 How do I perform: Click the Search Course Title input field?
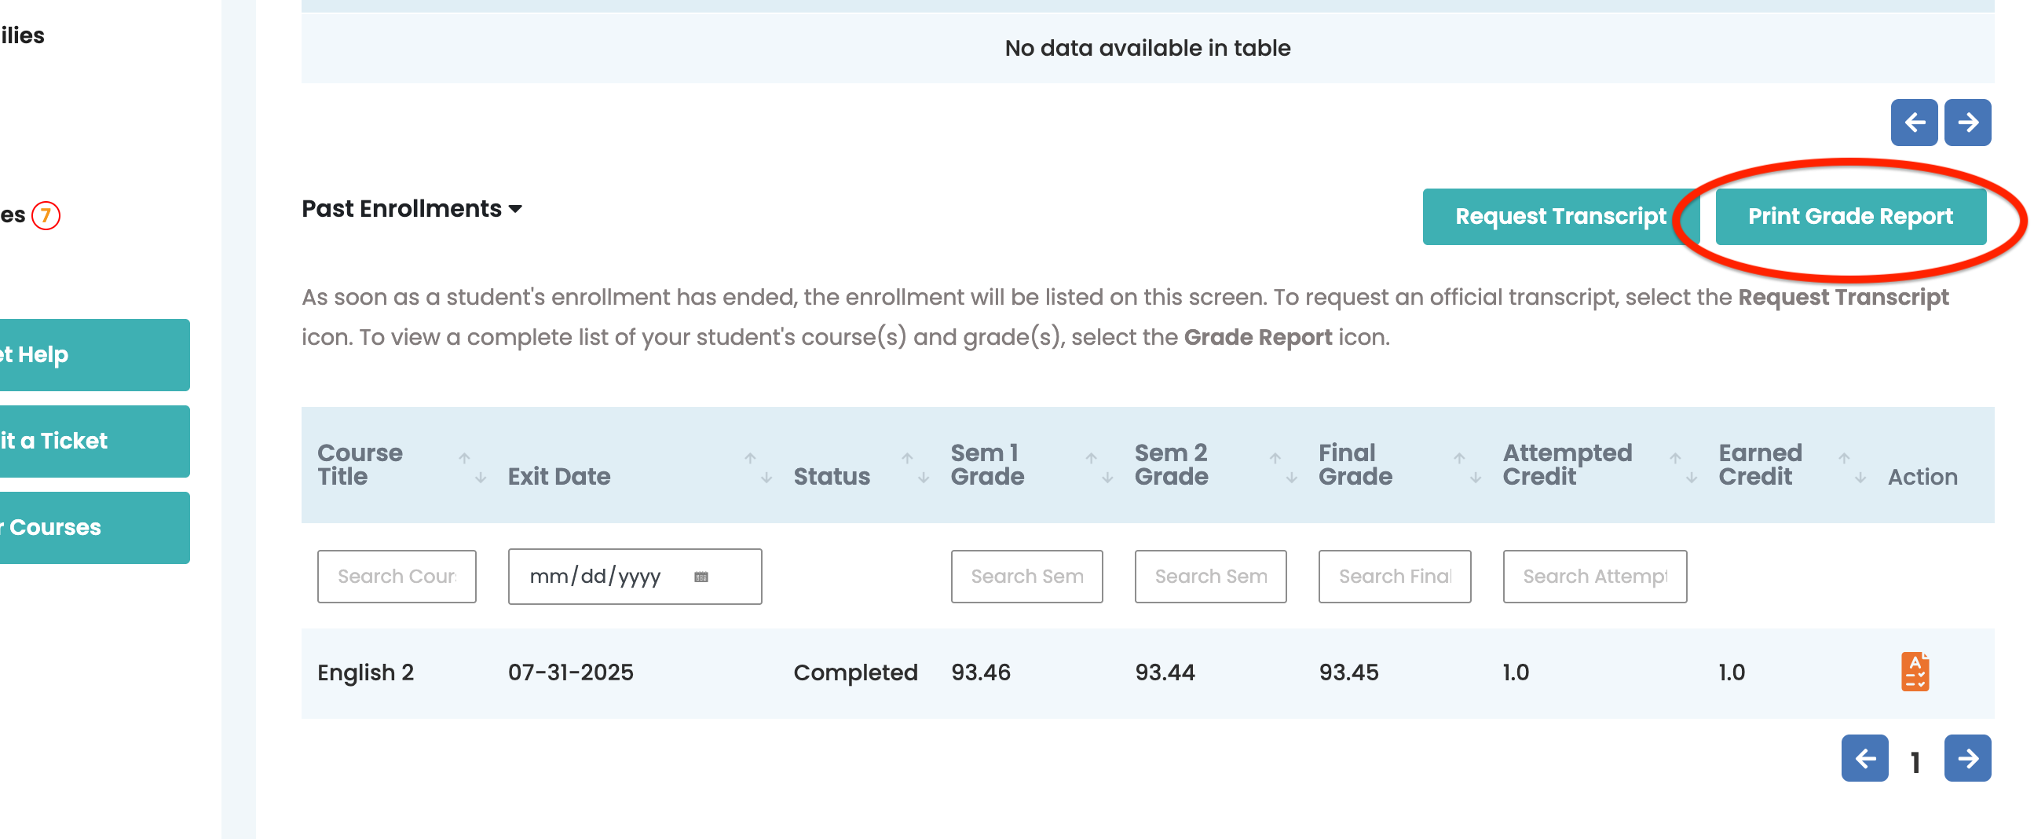[397, 577]
